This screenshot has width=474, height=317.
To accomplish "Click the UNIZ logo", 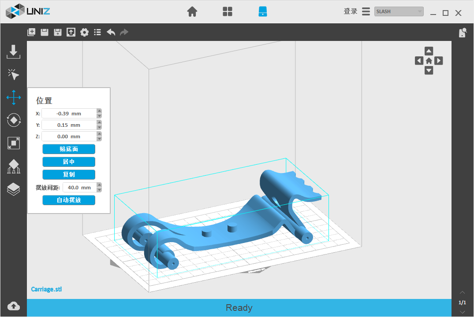I will pos(28,11).
